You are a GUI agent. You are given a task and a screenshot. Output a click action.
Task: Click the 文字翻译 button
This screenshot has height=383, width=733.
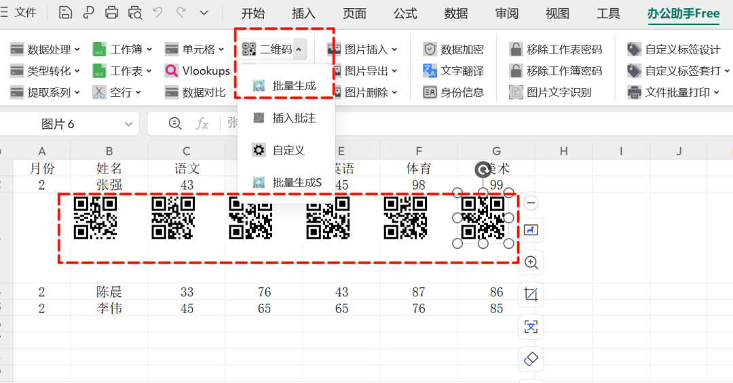click(x=453, y=71)
